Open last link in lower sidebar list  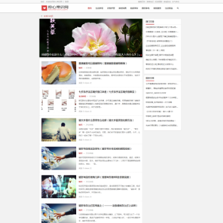[162, 125]
